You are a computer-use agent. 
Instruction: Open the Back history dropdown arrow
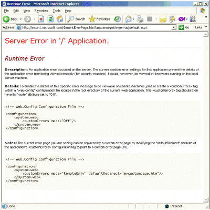click(x=21, y=19)
